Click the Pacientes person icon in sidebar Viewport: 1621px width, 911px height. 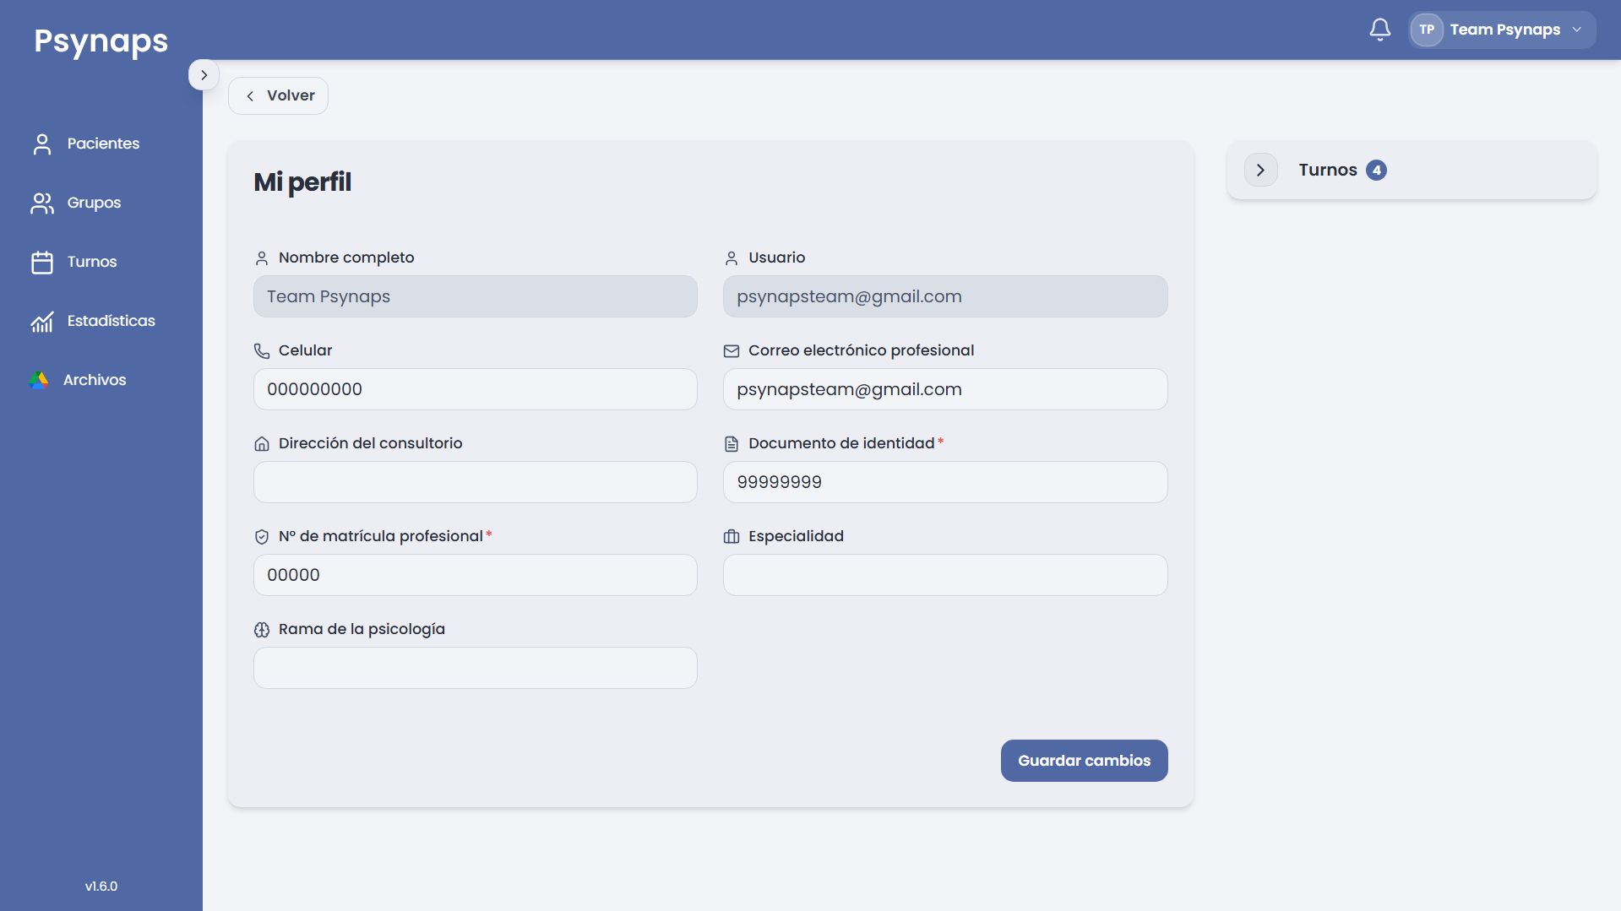42,144
